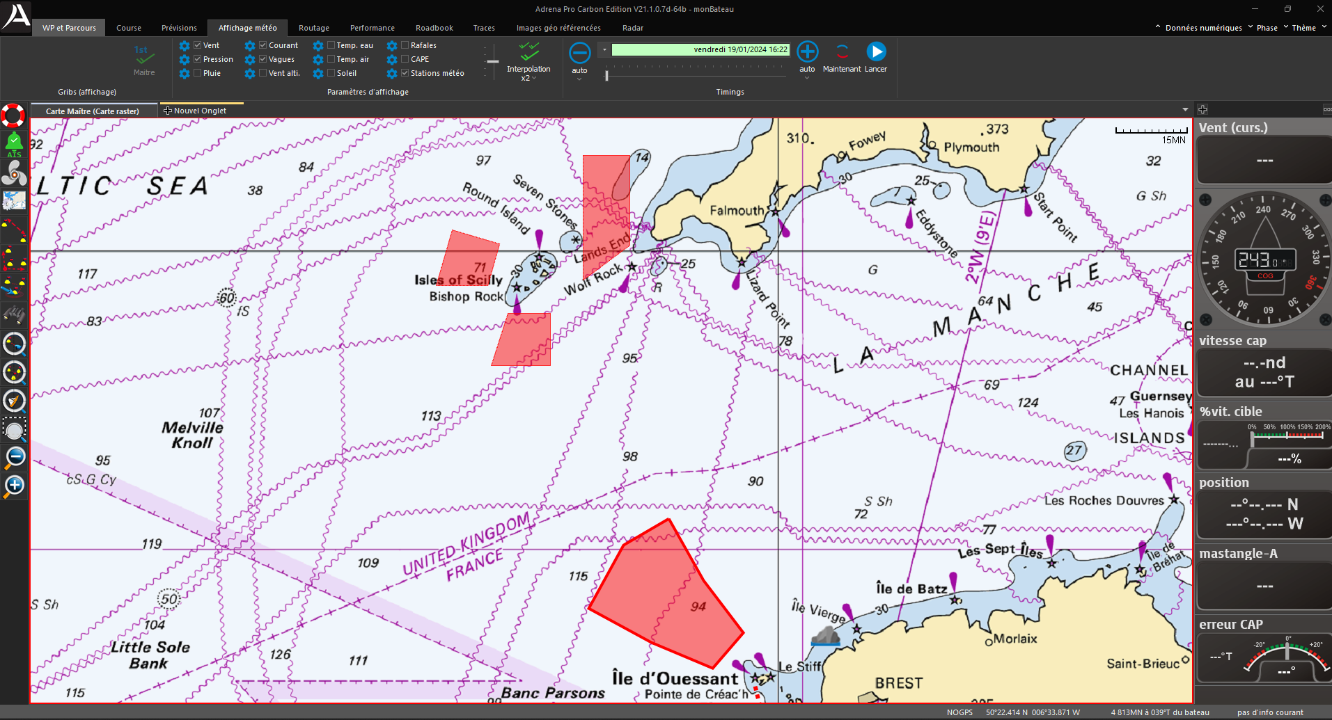Open the AIS alarm bell icon

coord(14,144)
